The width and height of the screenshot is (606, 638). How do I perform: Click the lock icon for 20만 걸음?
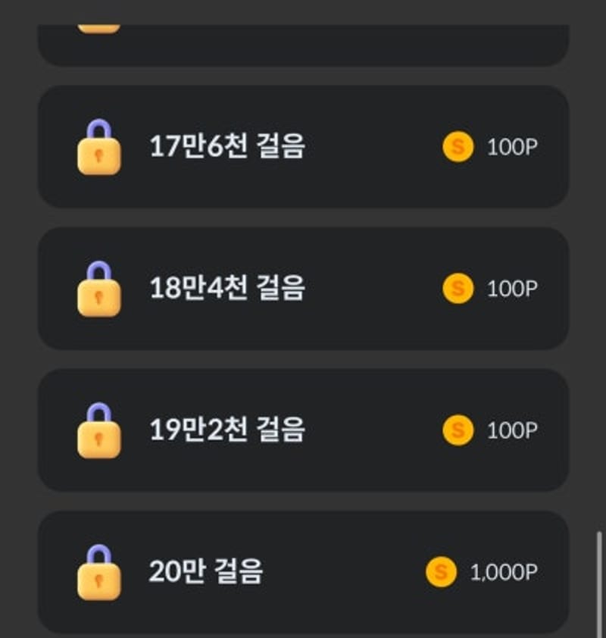click(98, 572)
